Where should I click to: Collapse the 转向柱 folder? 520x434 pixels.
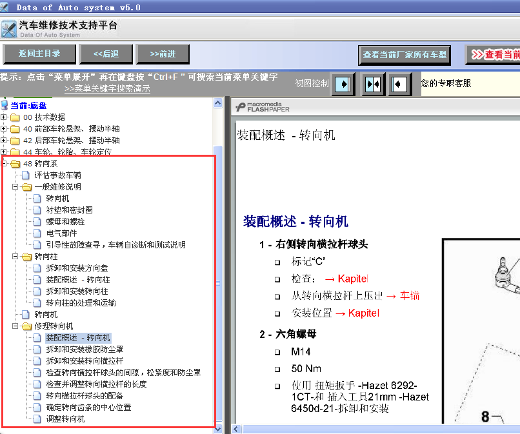coord(15,256)
